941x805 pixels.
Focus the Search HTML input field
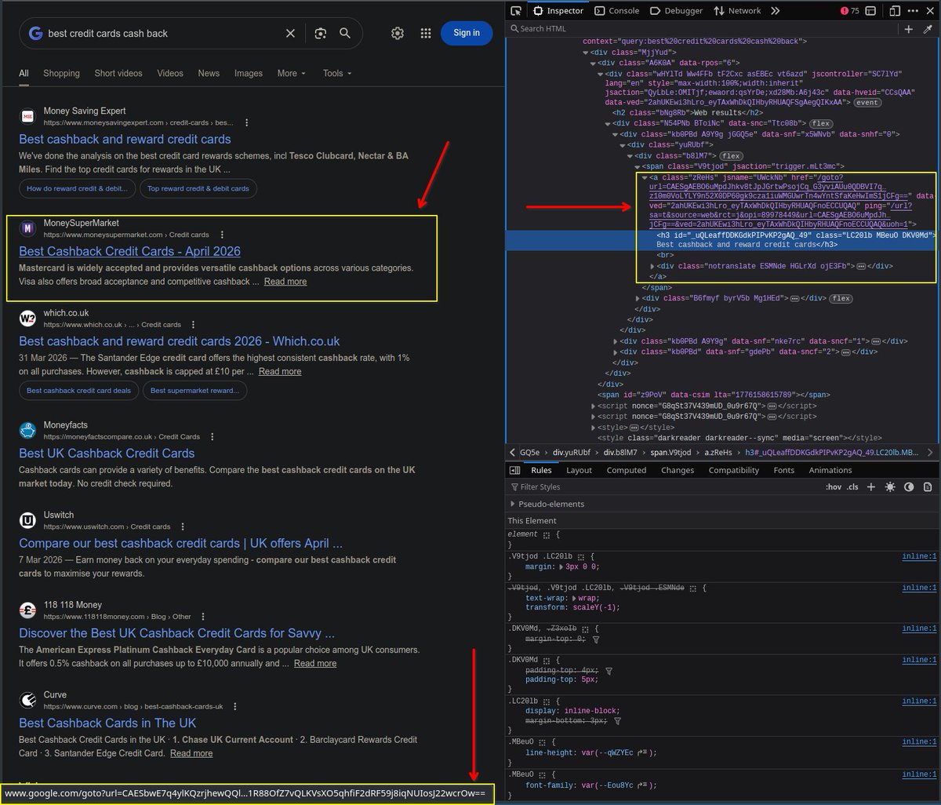pos(702,29)
